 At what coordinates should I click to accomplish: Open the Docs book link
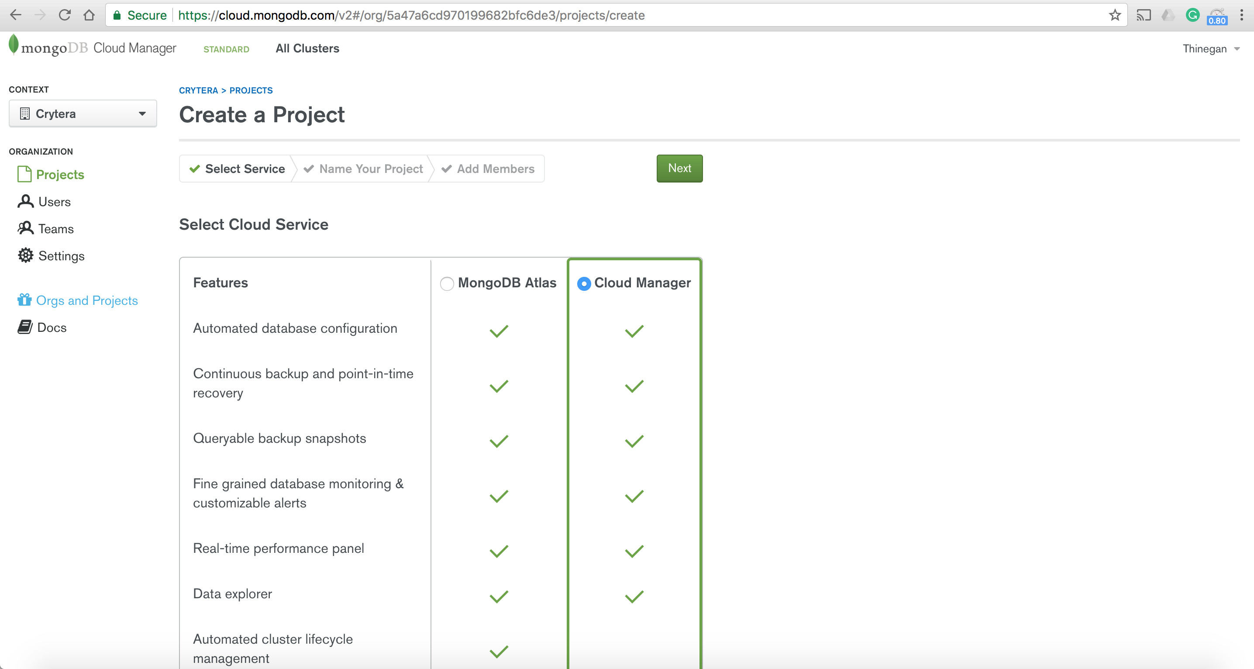point(51,327)
